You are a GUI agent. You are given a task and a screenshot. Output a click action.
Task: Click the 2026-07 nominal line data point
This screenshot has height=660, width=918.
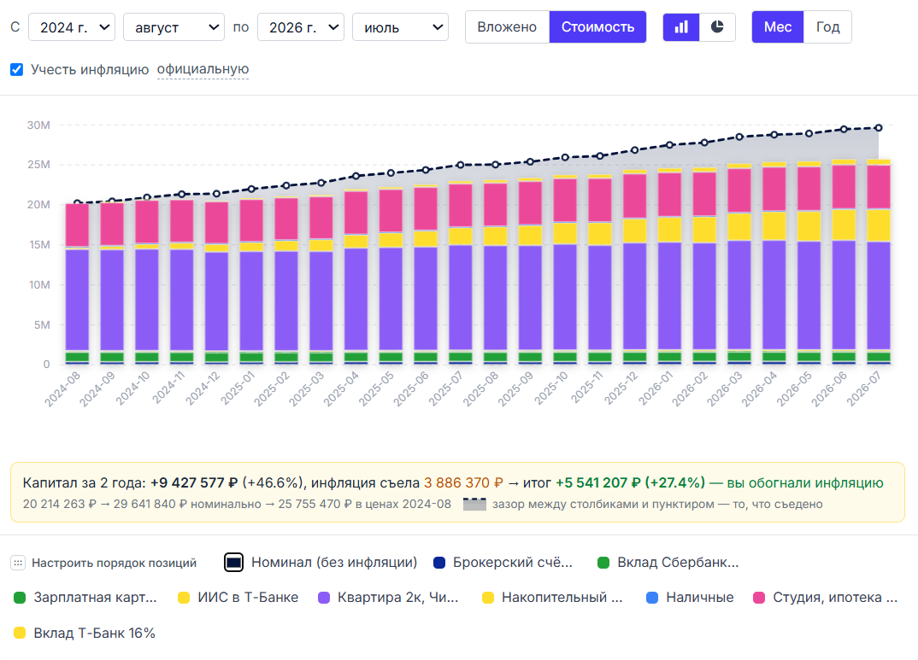coord(878,127)
